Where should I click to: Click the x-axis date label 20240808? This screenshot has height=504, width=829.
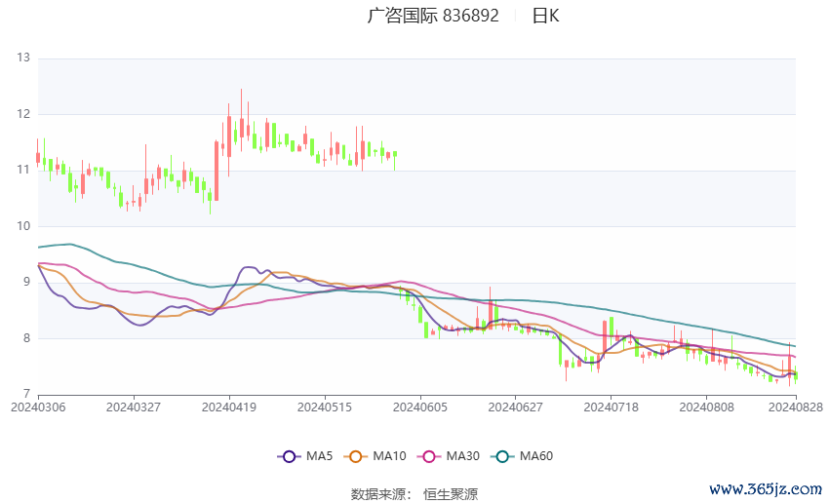(x=707, y=407)
